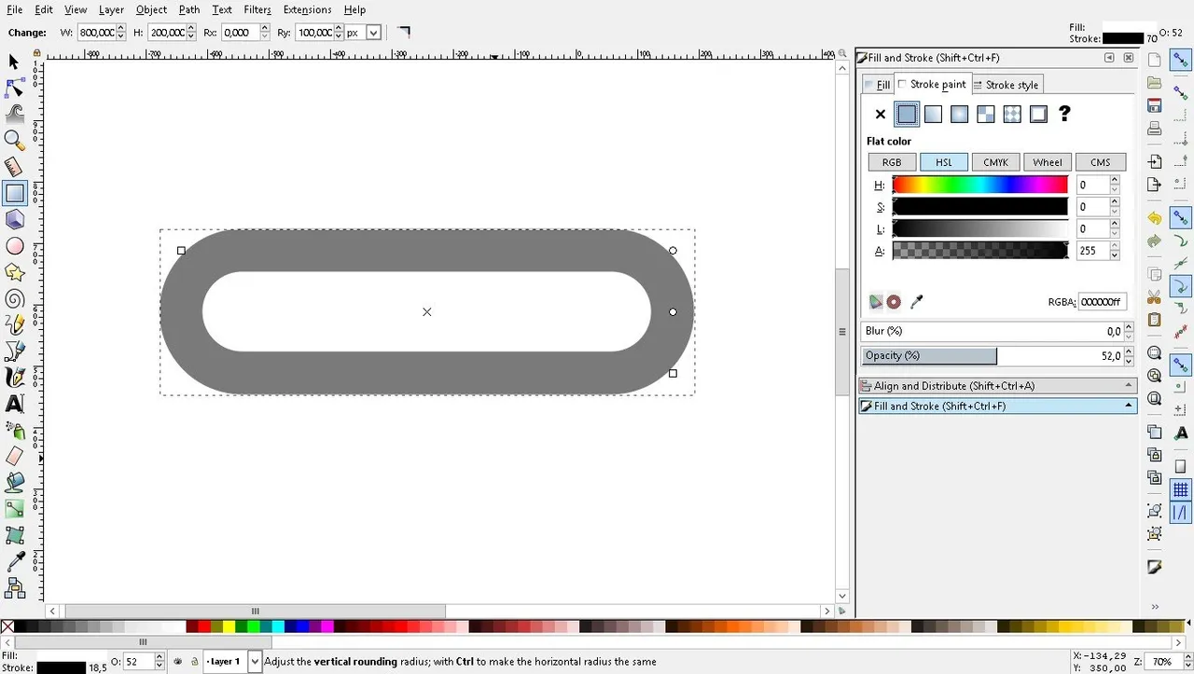
Task: Increase the Ry radius spinner
Action: [340, 29]
